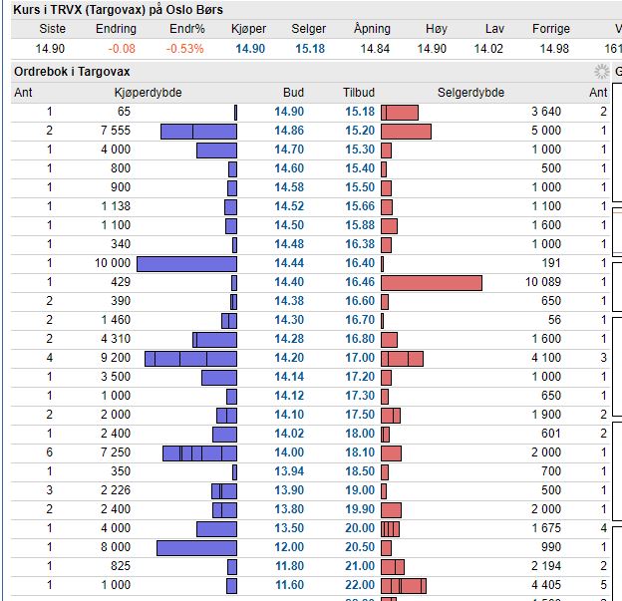The height and width of the screenshot is (601, 622).
Task: Select bid price 14.28
Action: (289, 339)
